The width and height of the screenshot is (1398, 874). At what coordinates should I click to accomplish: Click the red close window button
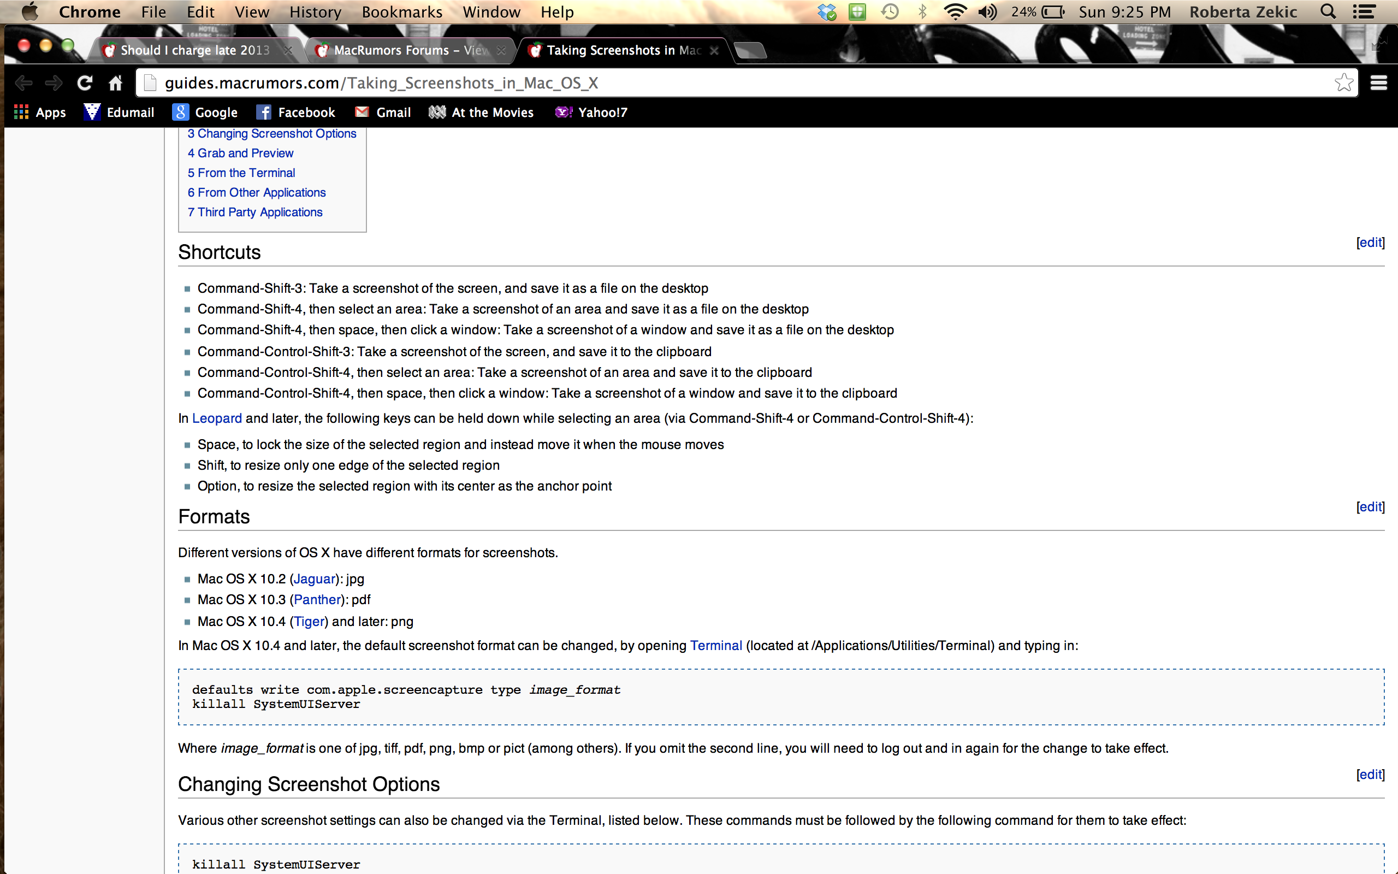coord(23,45)
